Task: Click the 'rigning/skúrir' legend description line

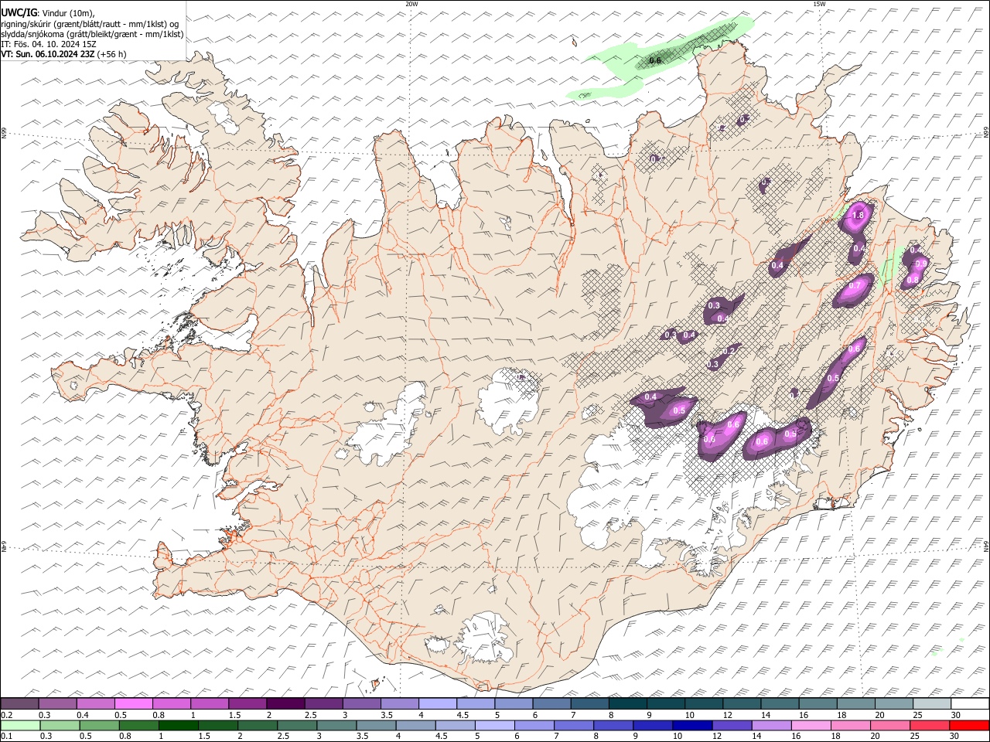Action: 90,24
